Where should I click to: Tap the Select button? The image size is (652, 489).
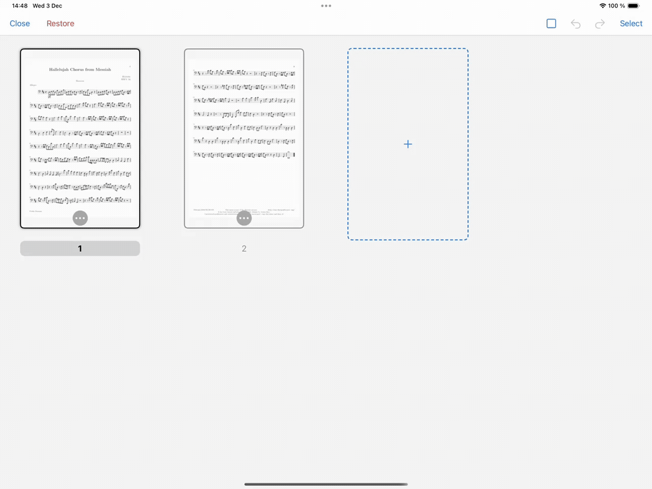631,23
